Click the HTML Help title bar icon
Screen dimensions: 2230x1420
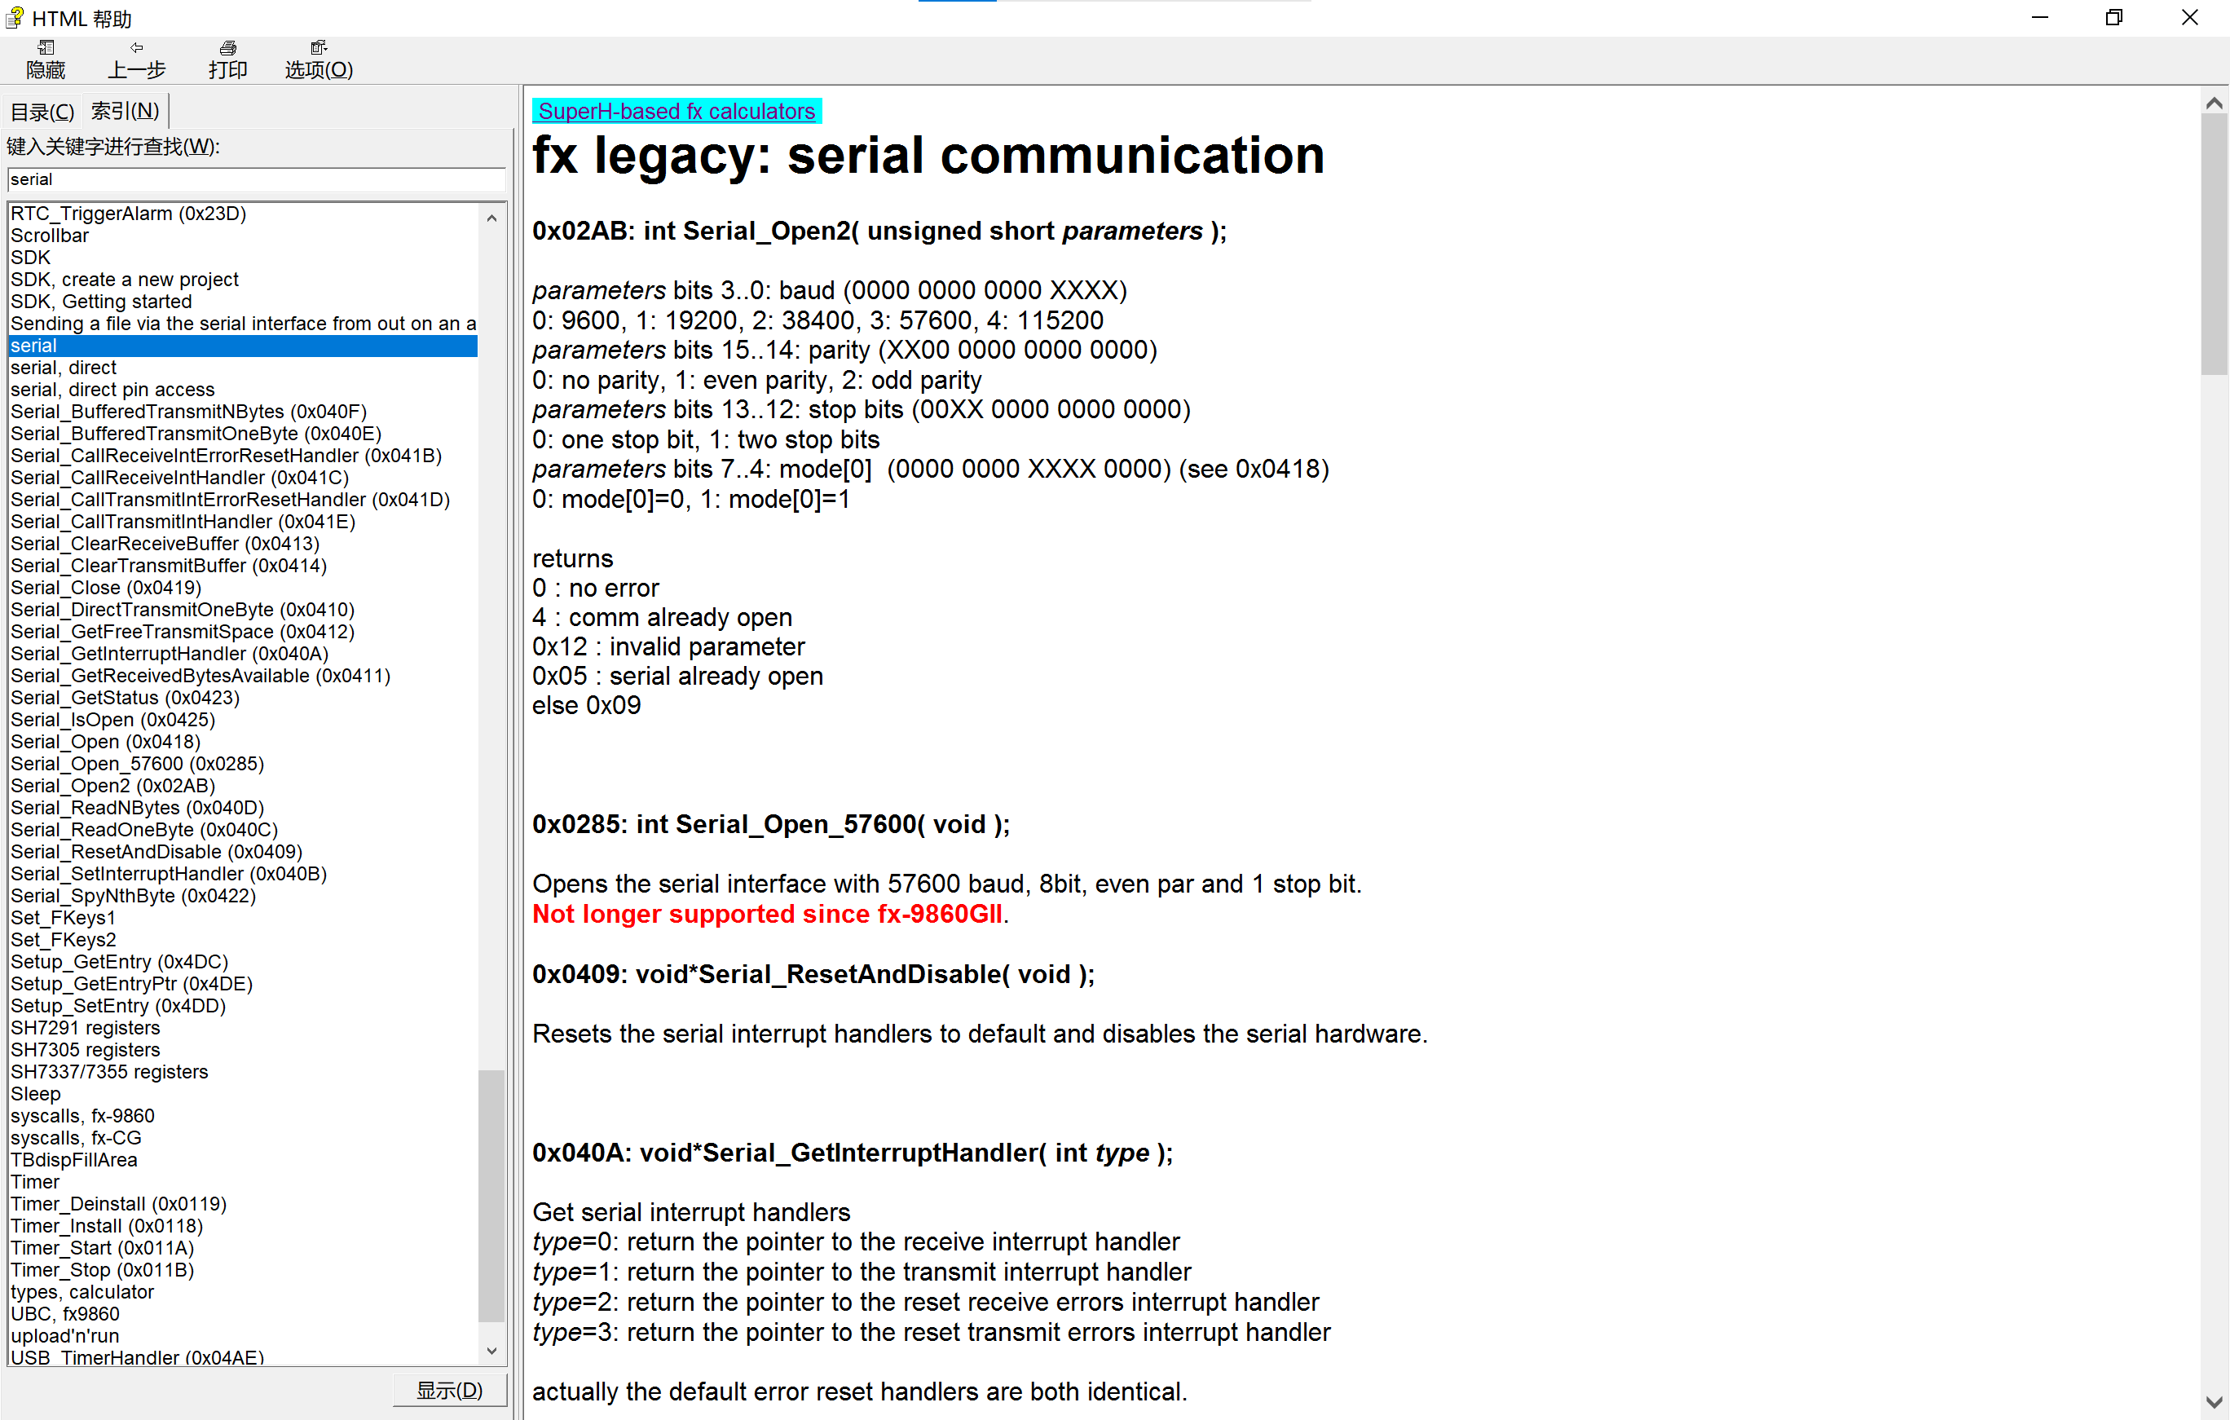coord(15,18)
